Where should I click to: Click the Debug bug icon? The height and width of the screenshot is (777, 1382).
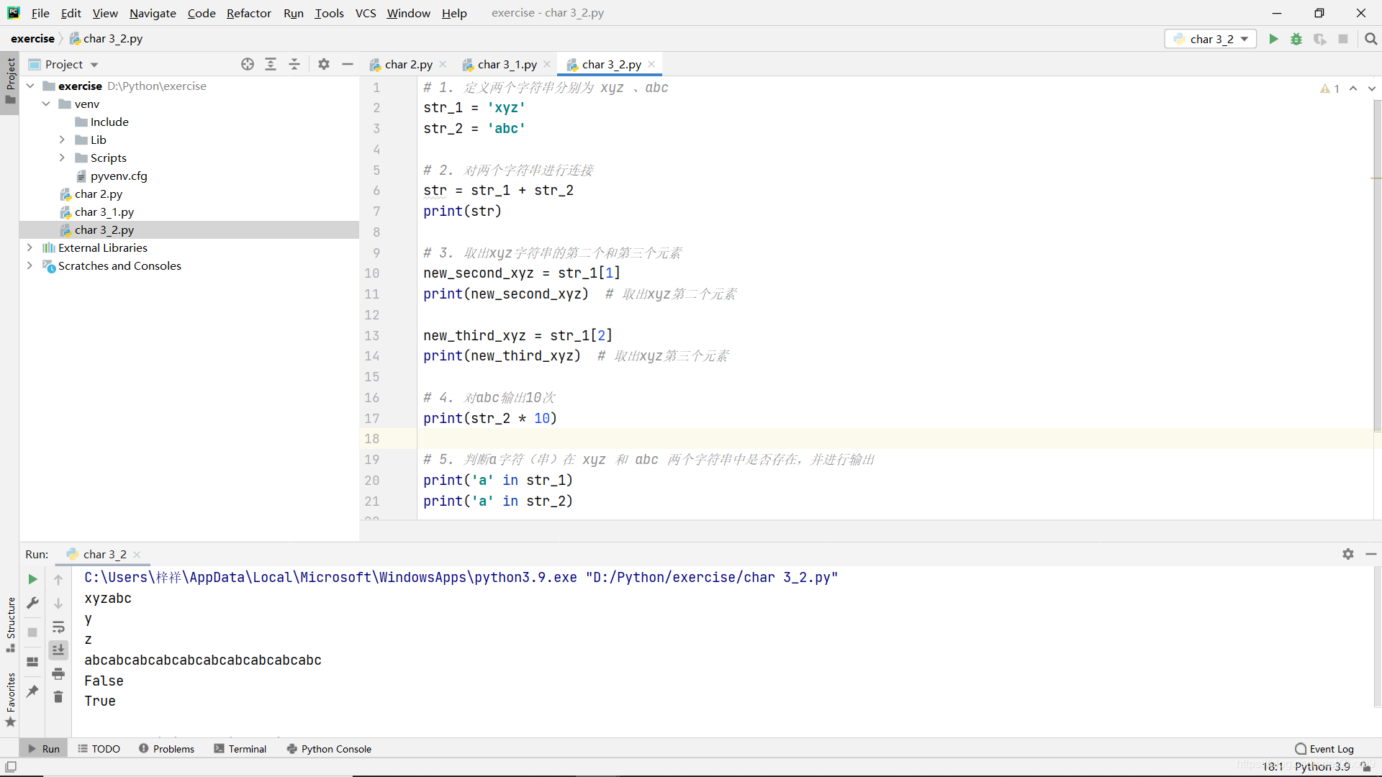point(1296,39)
